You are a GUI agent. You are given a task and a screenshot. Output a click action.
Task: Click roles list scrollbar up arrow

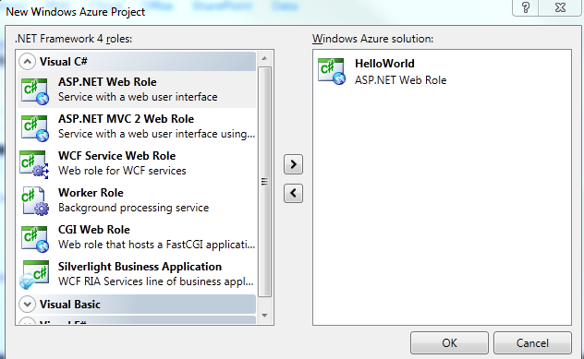click(x=264, y=58)
